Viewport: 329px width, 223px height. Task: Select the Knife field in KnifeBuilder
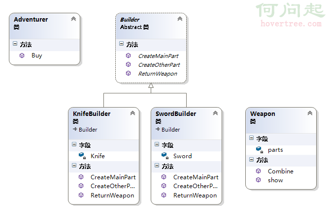pos(98,156)
